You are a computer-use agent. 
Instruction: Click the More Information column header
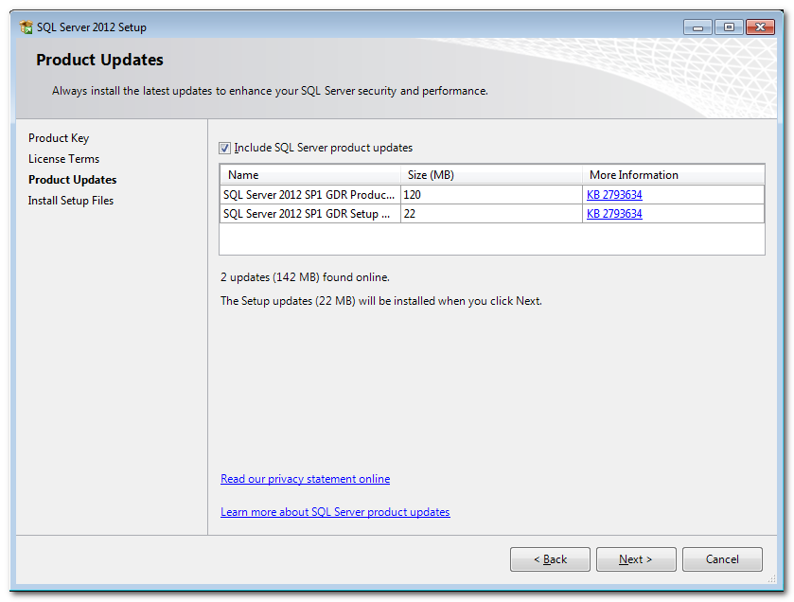pos(672,175)
